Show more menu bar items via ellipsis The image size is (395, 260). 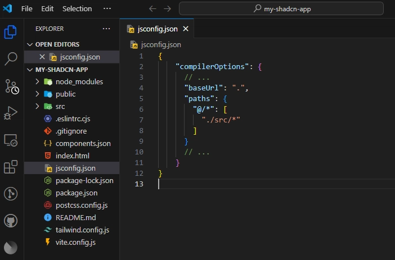click(107, 9)
